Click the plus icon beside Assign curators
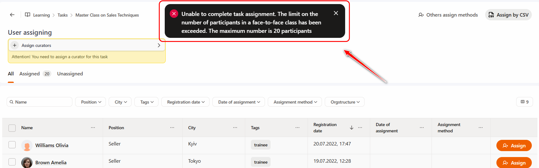Screen dimensions: 539x168 (x=15, y=45)
